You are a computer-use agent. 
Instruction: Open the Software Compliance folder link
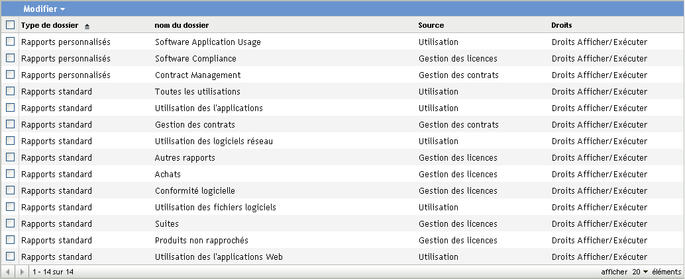click(x=195, y=58)
